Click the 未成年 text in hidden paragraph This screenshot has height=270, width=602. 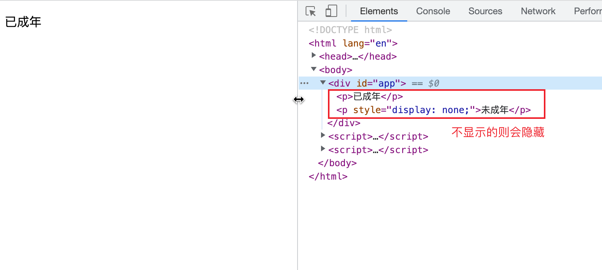click(x=495, y=110)
